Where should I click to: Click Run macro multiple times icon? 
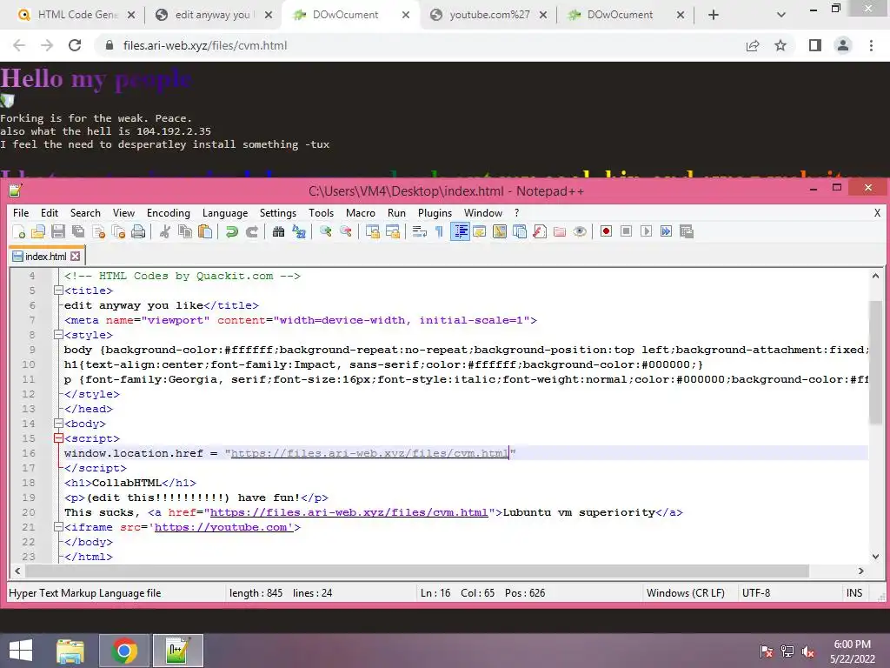(x=667, y=231)
